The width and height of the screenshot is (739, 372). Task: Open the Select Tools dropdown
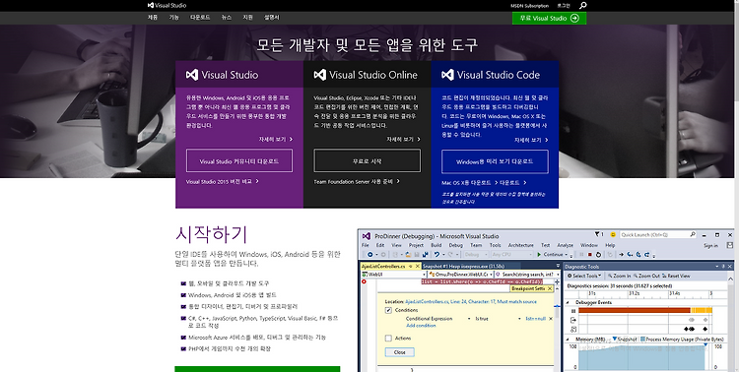tap(584, 276)
